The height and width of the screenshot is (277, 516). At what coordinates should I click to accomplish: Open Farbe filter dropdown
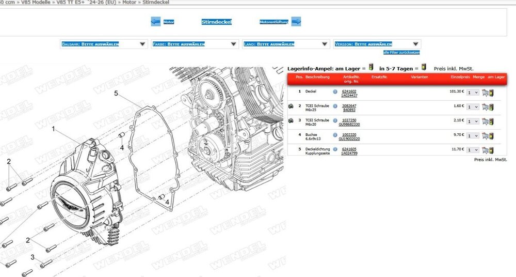pyautogui.click(x=195, y=44)
